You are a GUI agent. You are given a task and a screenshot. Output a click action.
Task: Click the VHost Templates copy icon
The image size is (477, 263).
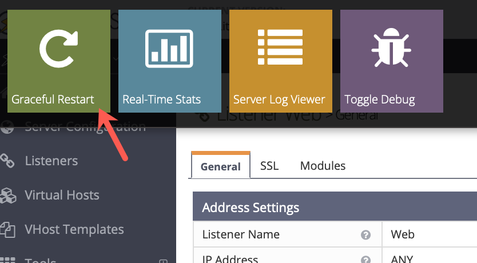point(7,230)
